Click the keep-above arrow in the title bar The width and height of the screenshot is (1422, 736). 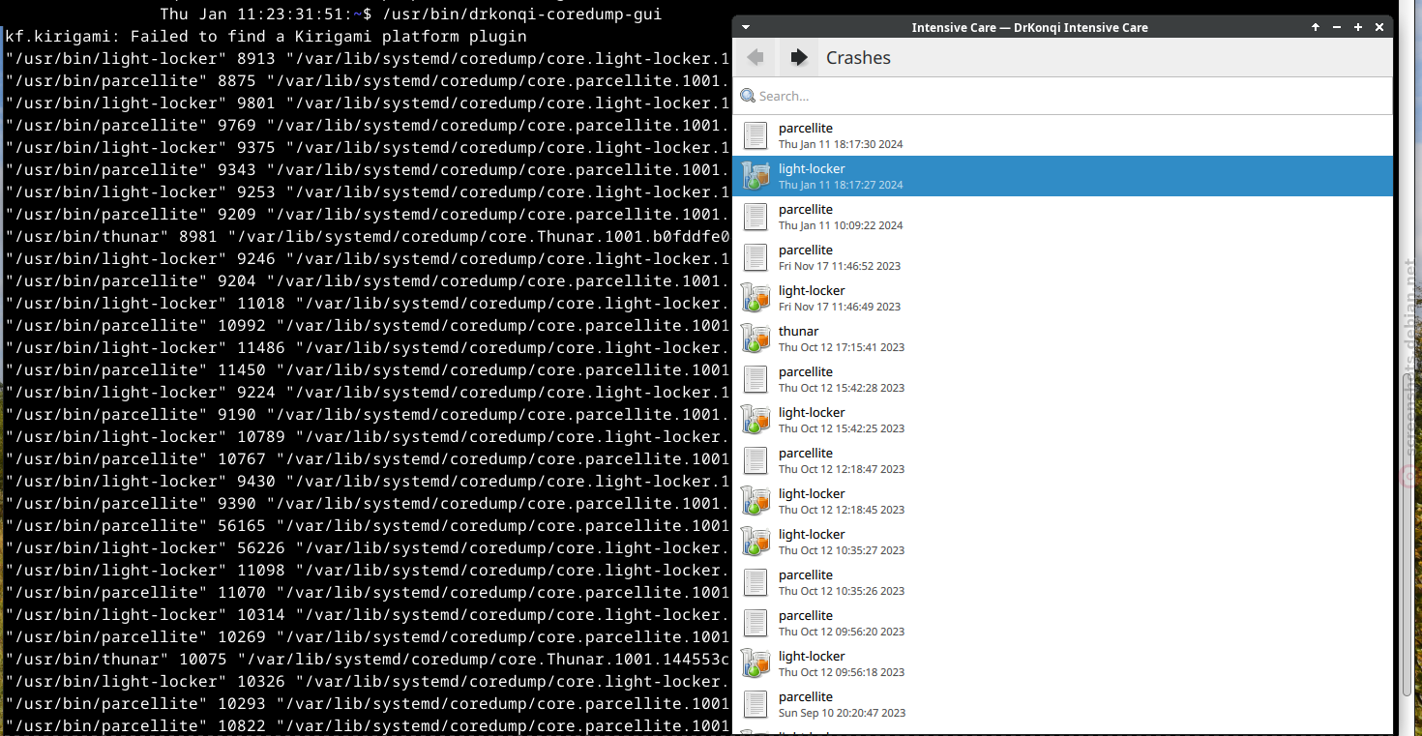[x=1316, y=27]
